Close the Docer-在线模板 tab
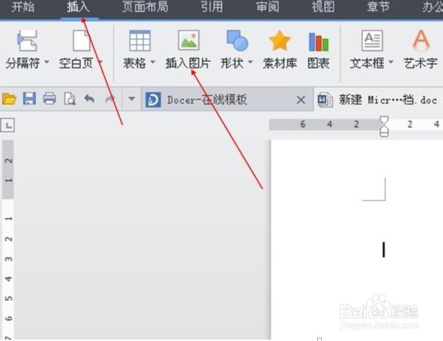 pyautogui.click(x=301, y=100)
